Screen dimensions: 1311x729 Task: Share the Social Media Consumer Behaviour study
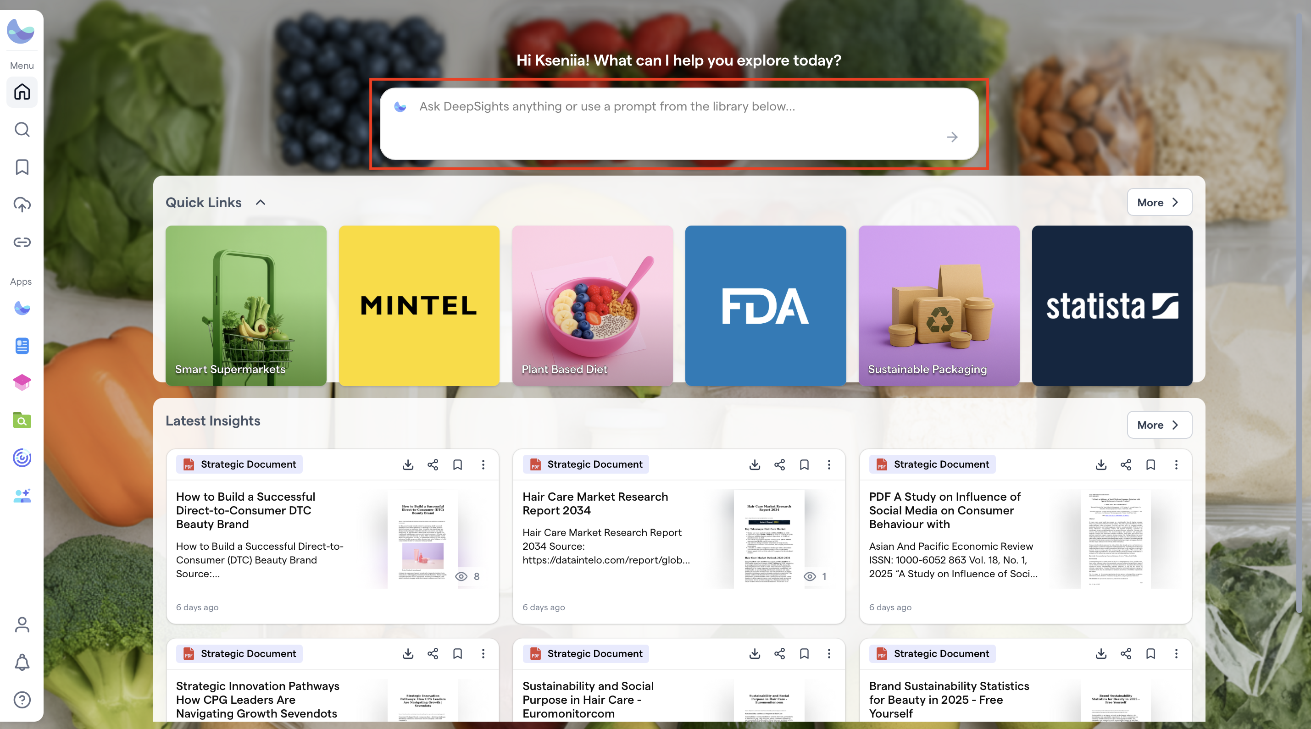click(1126, 464)
